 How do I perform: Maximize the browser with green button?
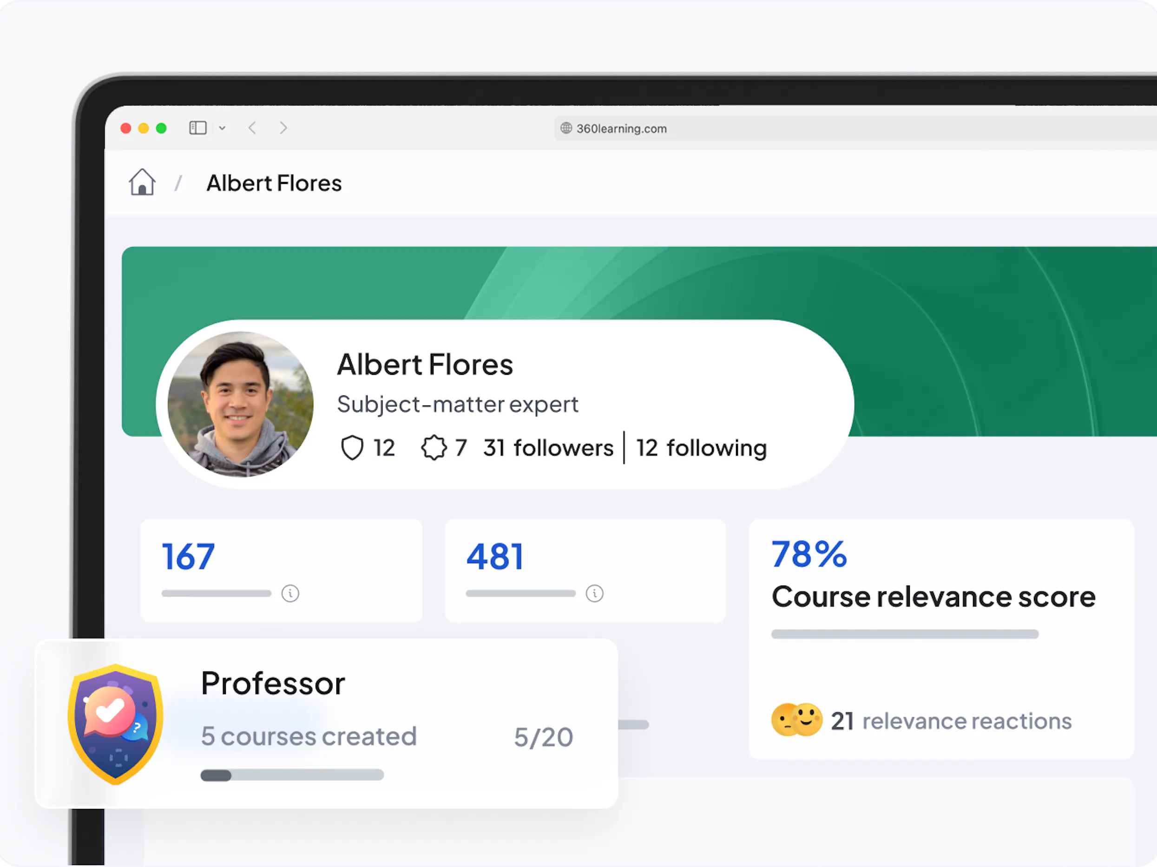[161, 128]
